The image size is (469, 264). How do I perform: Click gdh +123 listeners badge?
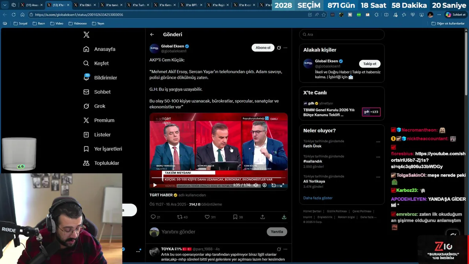(371, 112)
